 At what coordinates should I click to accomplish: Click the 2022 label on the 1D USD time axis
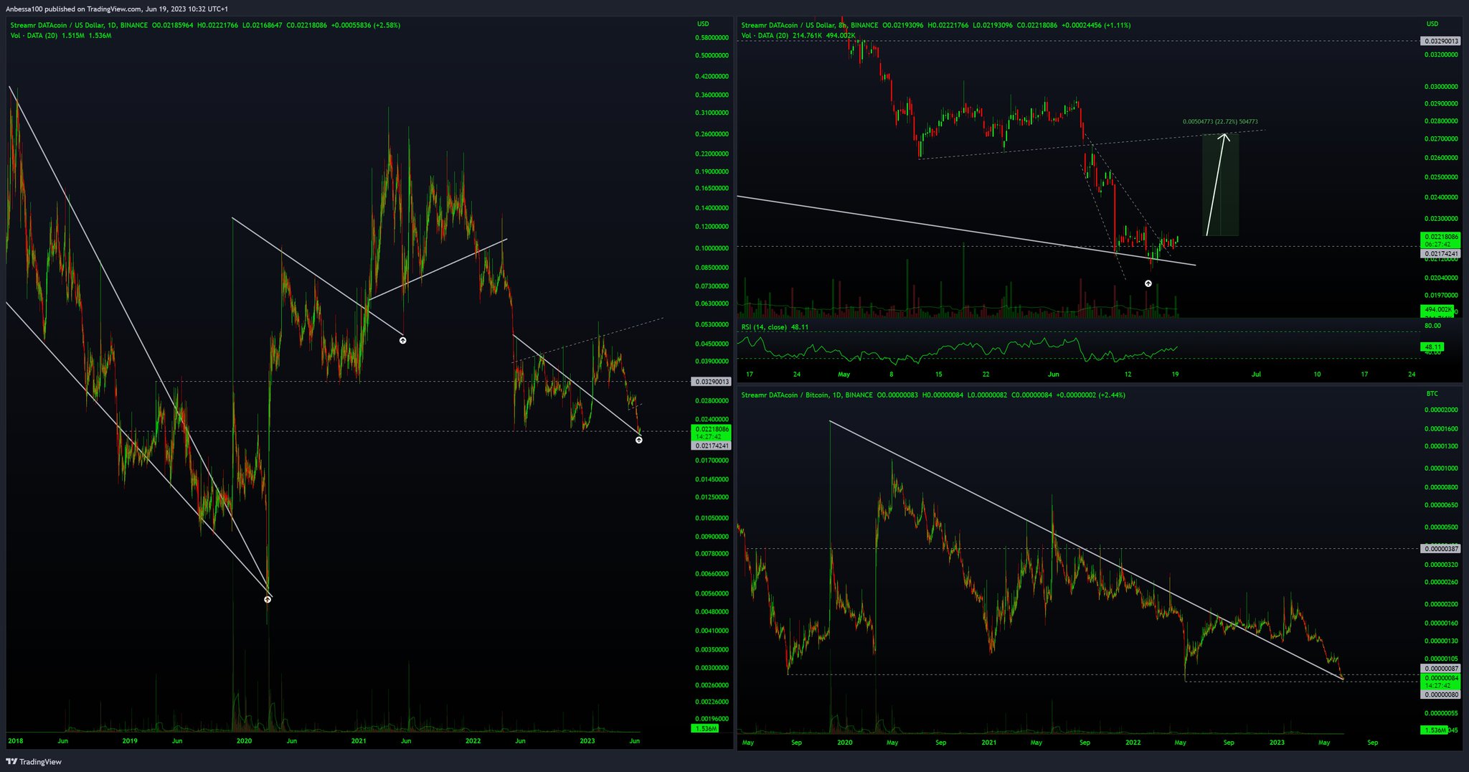coord(473,741)
